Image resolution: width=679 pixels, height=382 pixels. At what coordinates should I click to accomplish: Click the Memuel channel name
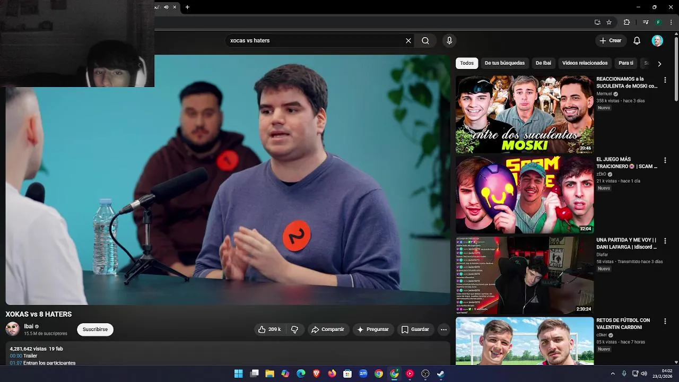click(x=604, y=94)
